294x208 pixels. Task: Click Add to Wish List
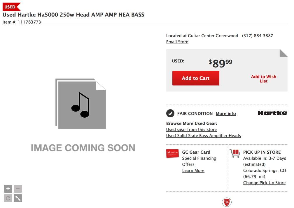click(264, 79)
